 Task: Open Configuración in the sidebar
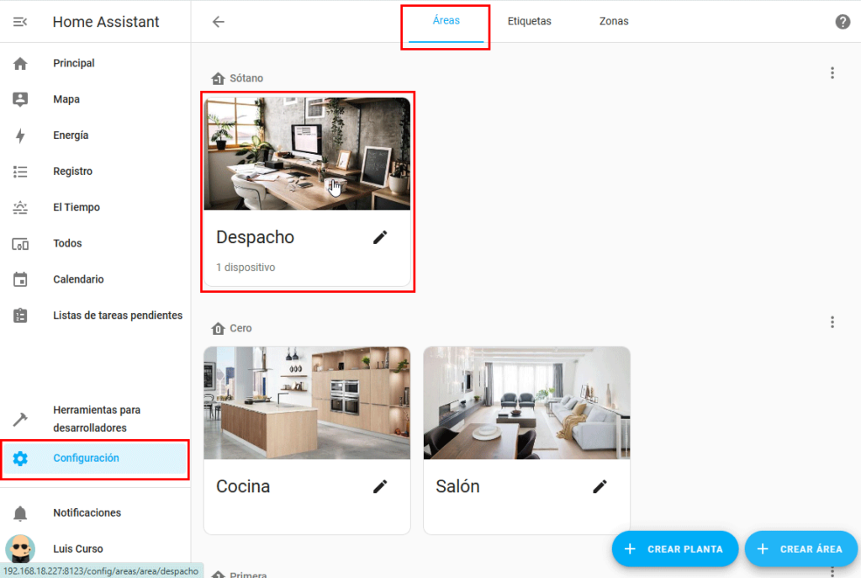86,459
